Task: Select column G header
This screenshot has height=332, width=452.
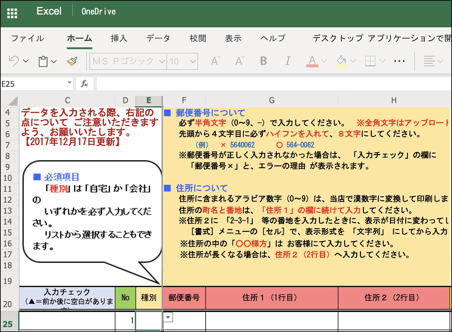Action: pyautogui.click(x=272, y=101)
